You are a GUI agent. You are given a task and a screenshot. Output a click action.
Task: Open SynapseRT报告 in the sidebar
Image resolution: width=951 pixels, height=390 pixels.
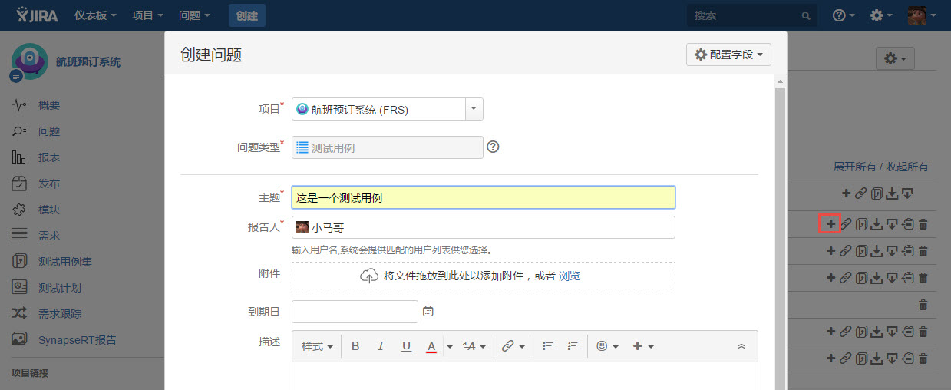point(78,339)
